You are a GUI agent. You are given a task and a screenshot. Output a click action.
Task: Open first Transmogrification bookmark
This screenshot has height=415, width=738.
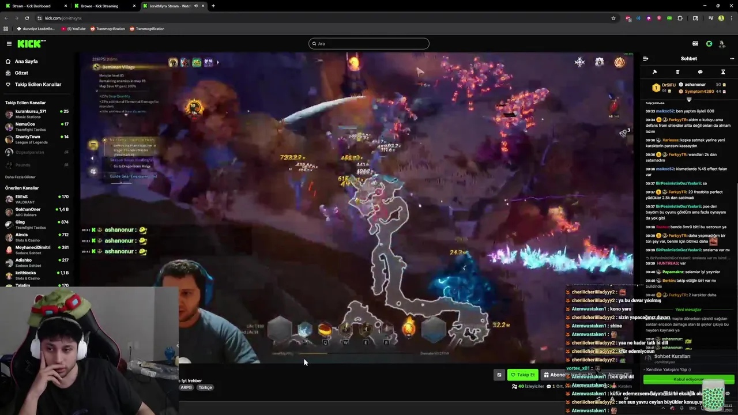click(108, 29)
